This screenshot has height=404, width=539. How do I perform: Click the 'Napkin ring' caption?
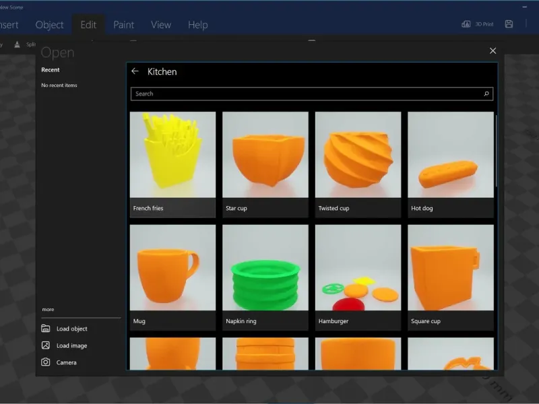click(241, 321)
